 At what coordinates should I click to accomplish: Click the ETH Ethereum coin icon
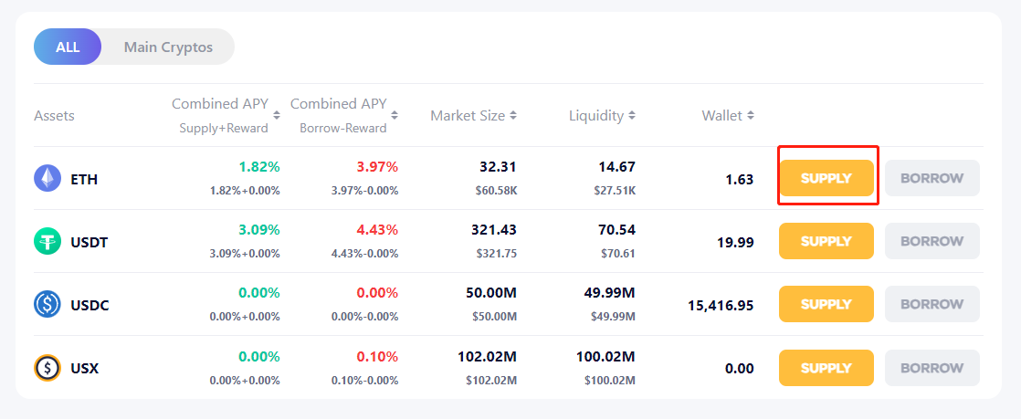(x=47, y=179)
